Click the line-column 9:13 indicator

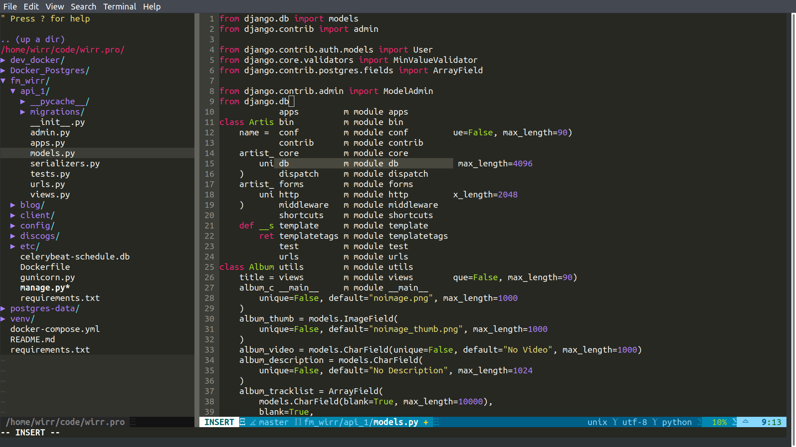tap(771, 422)
